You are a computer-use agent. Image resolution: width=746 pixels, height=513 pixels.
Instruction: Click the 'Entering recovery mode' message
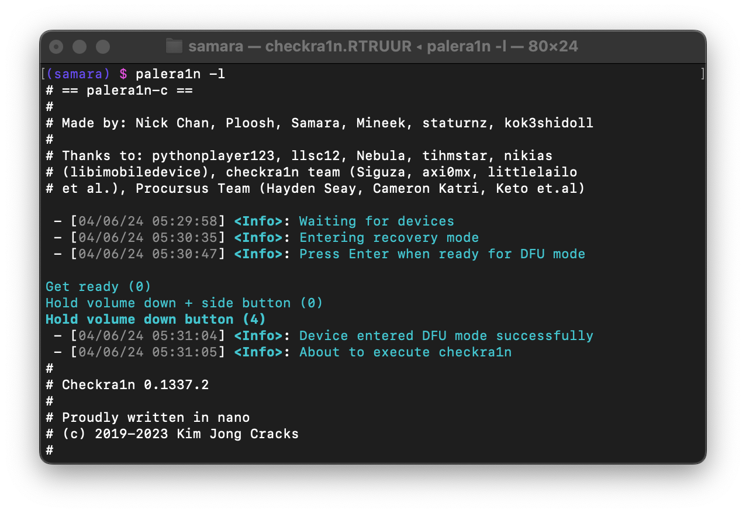point(389,237)
